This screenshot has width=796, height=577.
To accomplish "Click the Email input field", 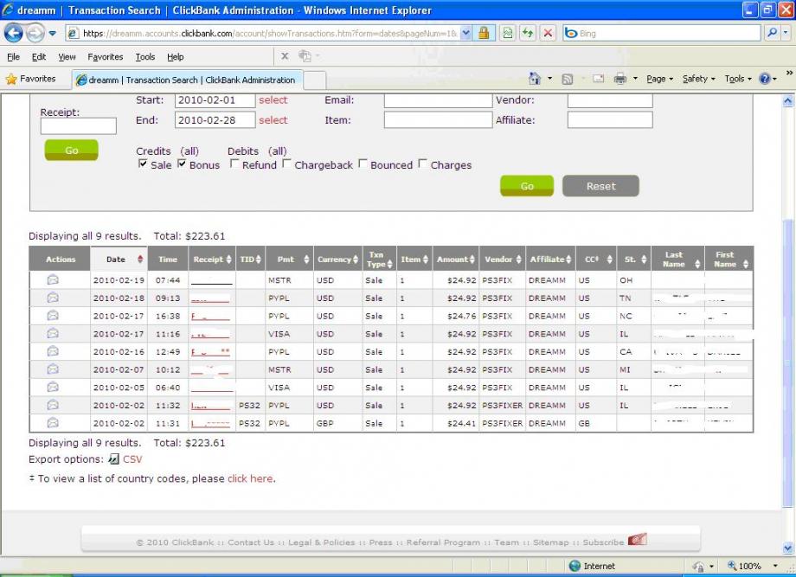I will (437, 100).
